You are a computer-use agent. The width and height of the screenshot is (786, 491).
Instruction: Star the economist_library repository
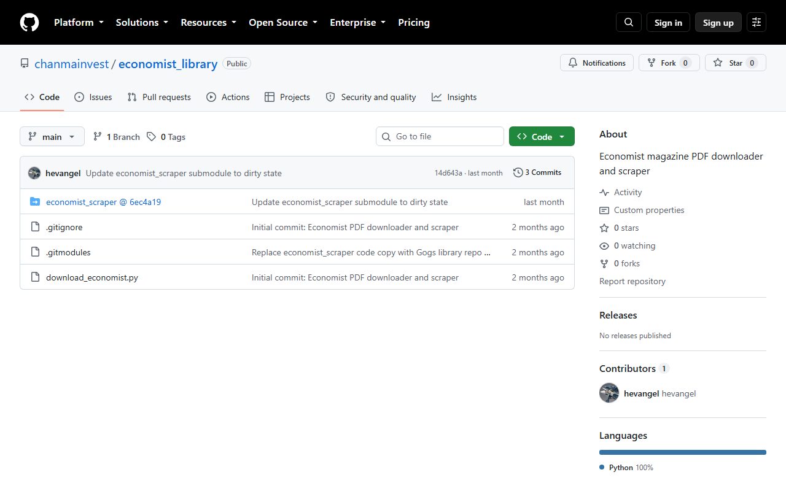[736, 63]
